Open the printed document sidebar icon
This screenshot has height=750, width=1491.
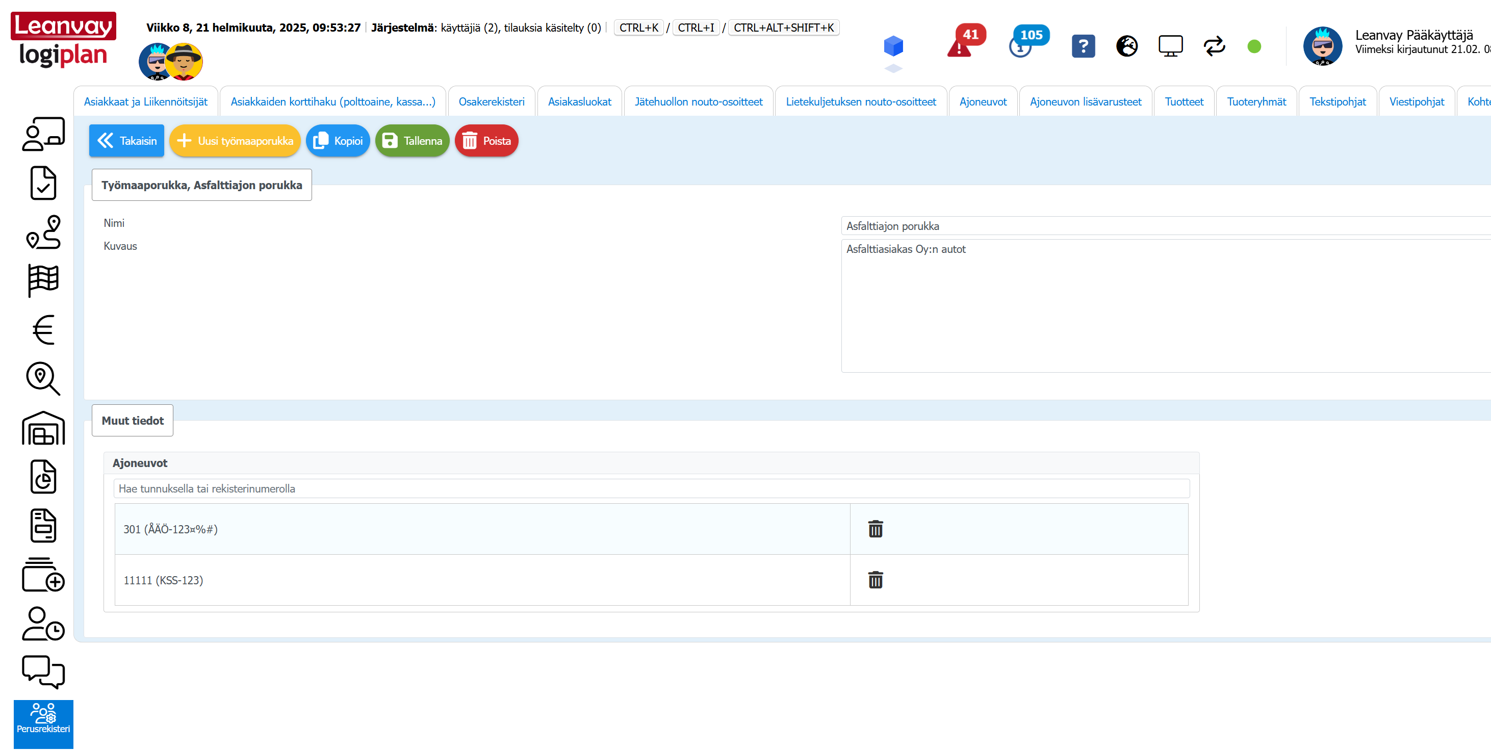tap(43, 526)
